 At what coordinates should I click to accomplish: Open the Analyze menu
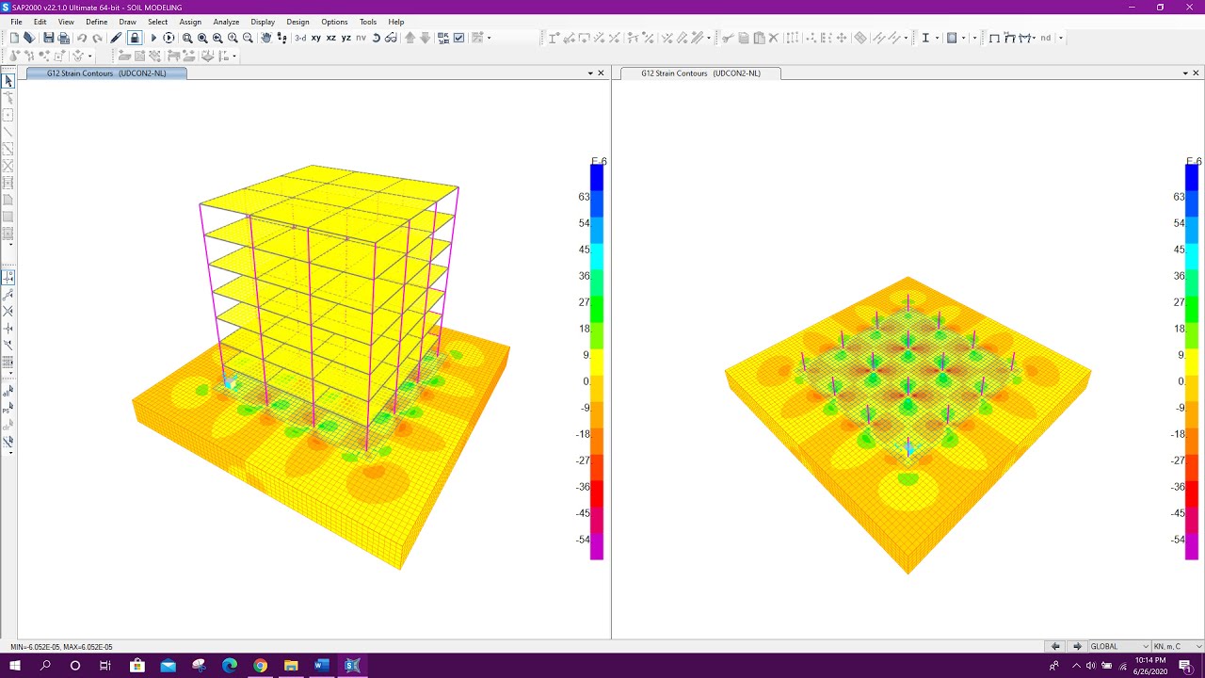(226, 22)
